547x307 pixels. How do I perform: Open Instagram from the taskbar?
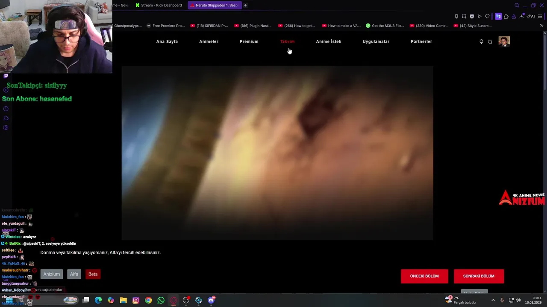pyautogui.click(x=136, y=300)
